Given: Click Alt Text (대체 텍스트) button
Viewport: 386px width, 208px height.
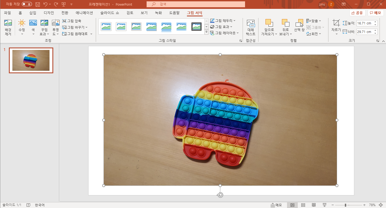Looking at the screenshot, I should [x=251, y=28].
